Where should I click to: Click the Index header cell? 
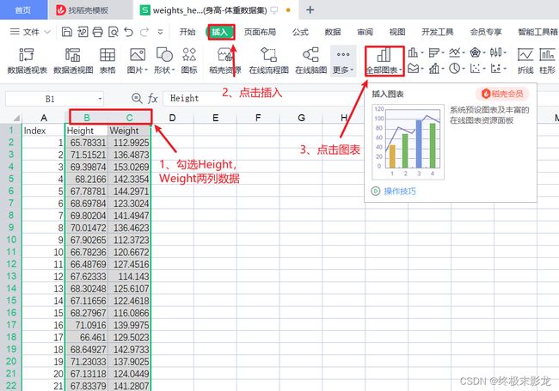[x=44, y=131]
